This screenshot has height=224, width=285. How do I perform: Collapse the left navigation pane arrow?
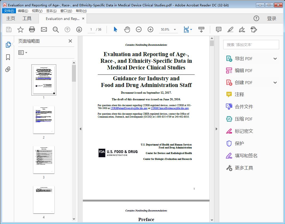(80, 129)
